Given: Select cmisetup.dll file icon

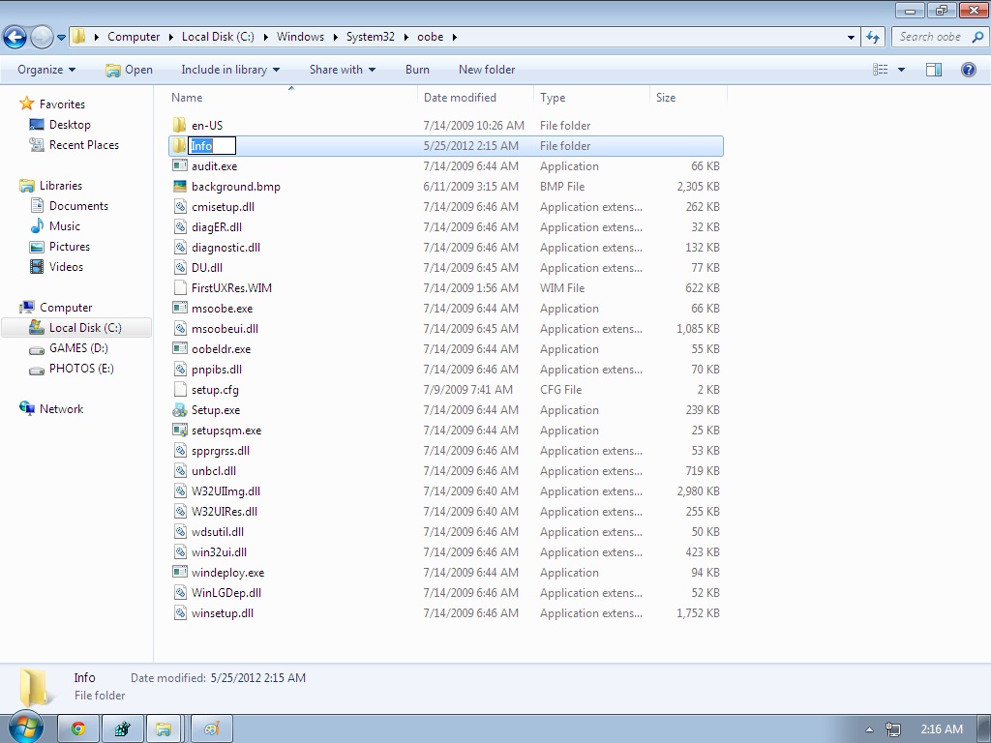Looking at the screenshot, I should pos(179,207).
